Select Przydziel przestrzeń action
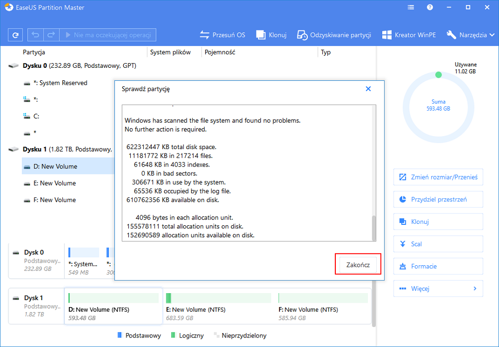 [x=438, y=199]
